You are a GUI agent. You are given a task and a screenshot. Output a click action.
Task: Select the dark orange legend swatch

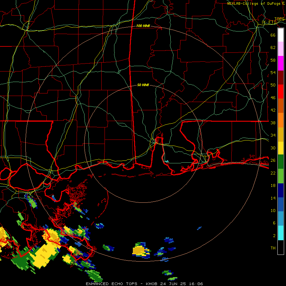(281, 106)
